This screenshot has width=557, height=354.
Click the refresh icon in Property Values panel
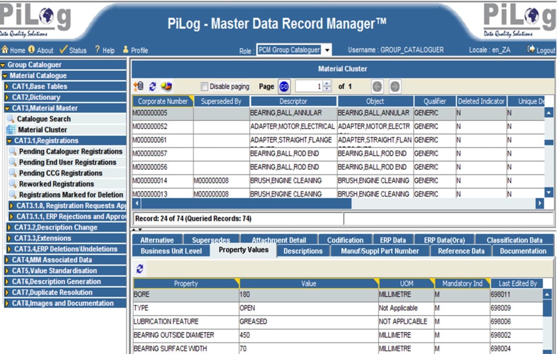pyautogui.click(x=140, y=269)
